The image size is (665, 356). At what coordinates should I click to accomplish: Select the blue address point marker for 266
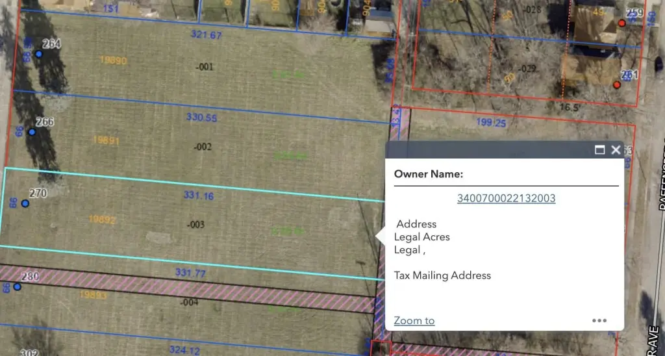click(x=31, y=132)
